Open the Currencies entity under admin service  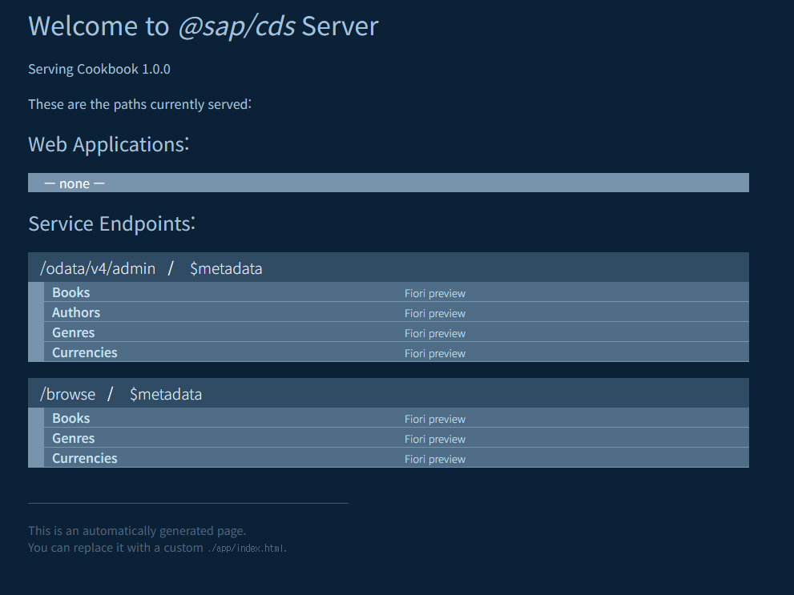85,352
